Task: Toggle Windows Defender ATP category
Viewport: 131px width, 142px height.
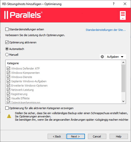Action: pos(9,68)
